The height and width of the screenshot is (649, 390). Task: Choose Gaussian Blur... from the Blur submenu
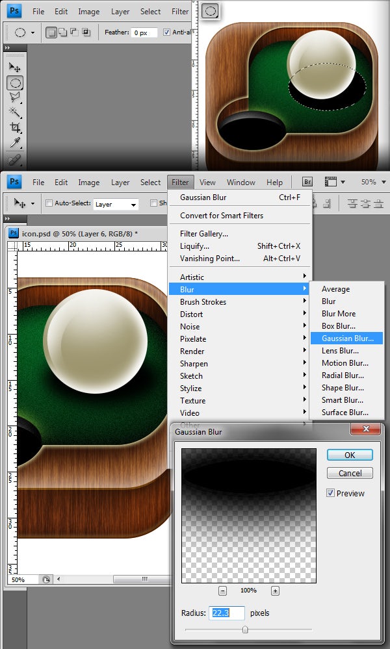[x=347, y=338]
